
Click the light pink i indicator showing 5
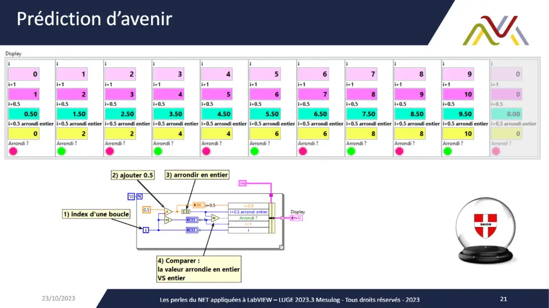coord(265,74)
